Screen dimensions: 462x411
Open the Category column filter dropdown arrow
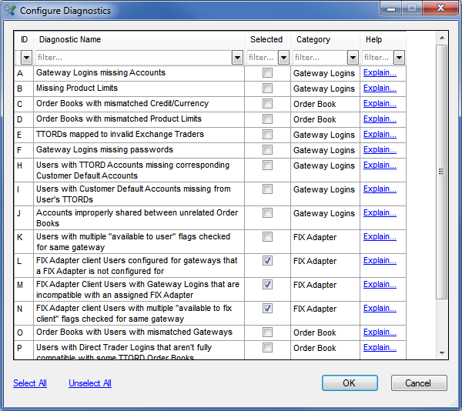pos(353,58)
